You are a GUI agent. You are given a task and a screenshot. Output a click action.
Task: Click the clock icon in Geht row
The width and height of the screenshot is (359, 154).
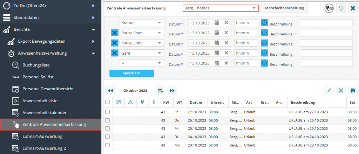click(x=265, y=53)
